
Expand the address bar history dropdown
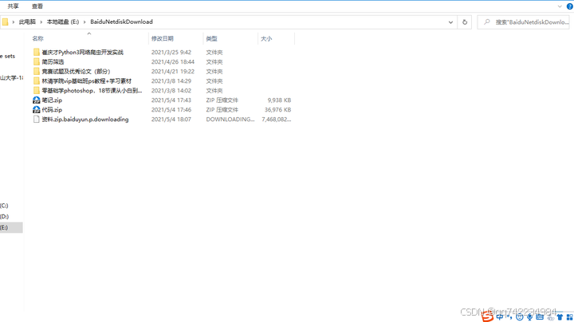coord(450,22)
